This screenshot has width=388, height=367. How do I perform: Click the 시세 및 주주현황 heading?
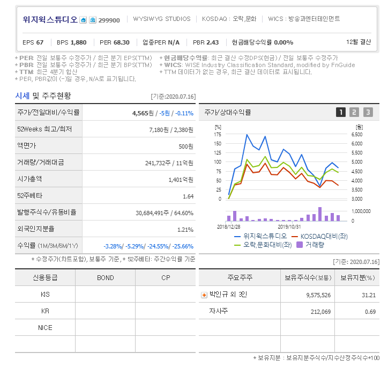pos(43,96)
